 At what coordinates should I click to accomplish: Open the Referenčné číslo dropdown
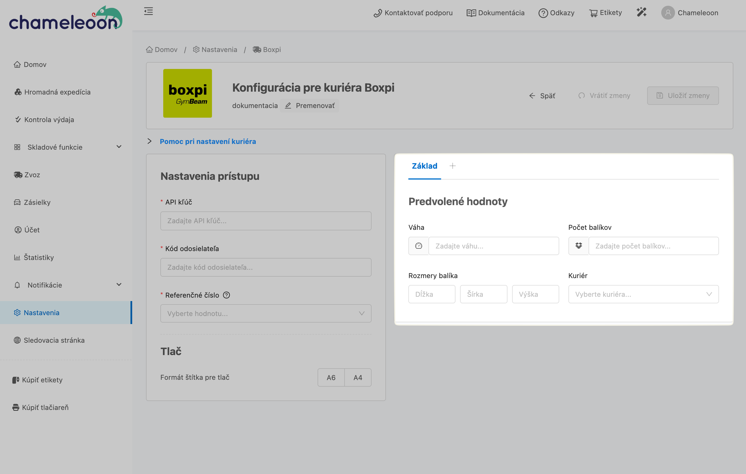pos(266,313)
